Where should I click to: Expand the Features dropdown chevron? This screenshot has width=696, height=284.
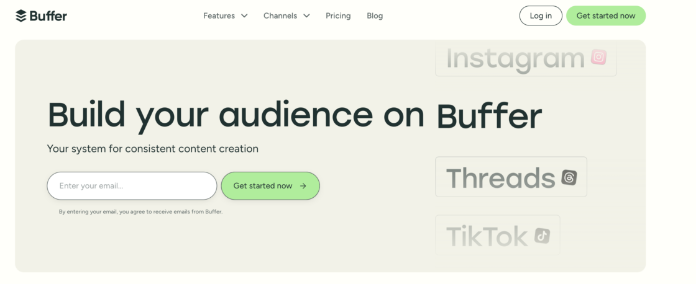(244, 16)
